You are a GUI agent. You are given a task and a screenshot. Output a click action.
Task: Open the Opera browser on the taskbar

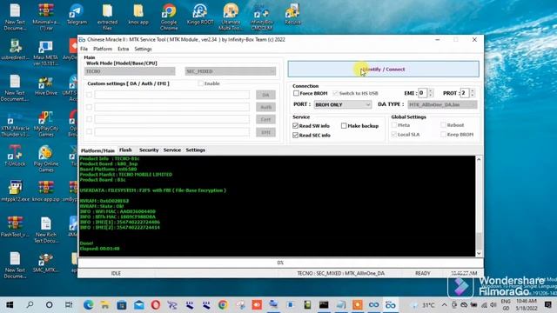point(155,305)
